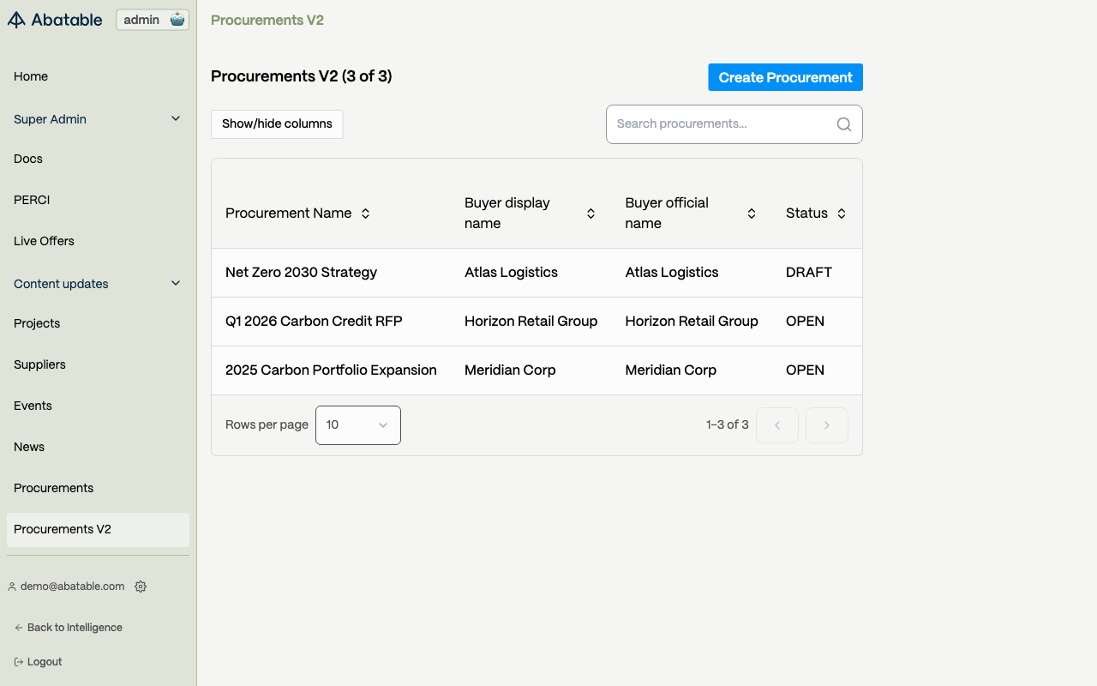This screenshot has height=686, width=1097.
Task: Click the search magnifier icon
Action: pyautogui.click(x=844, y=124)
